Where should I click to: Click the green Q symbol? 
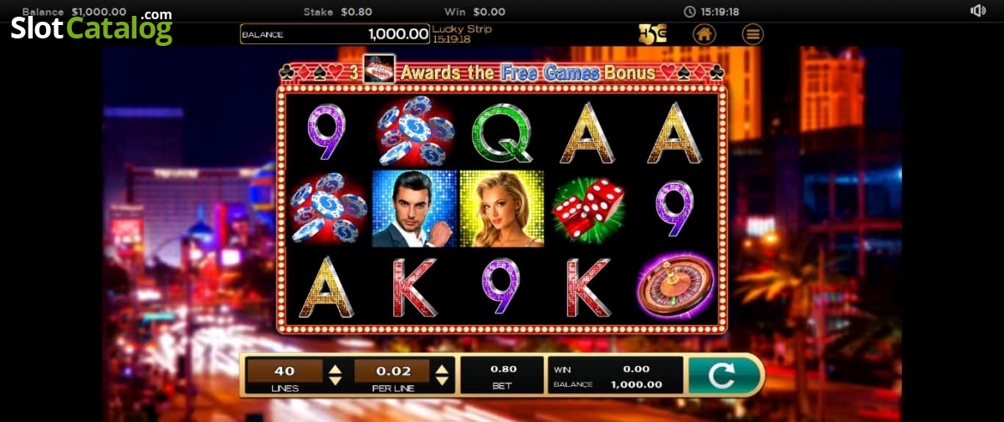(501, 133)
